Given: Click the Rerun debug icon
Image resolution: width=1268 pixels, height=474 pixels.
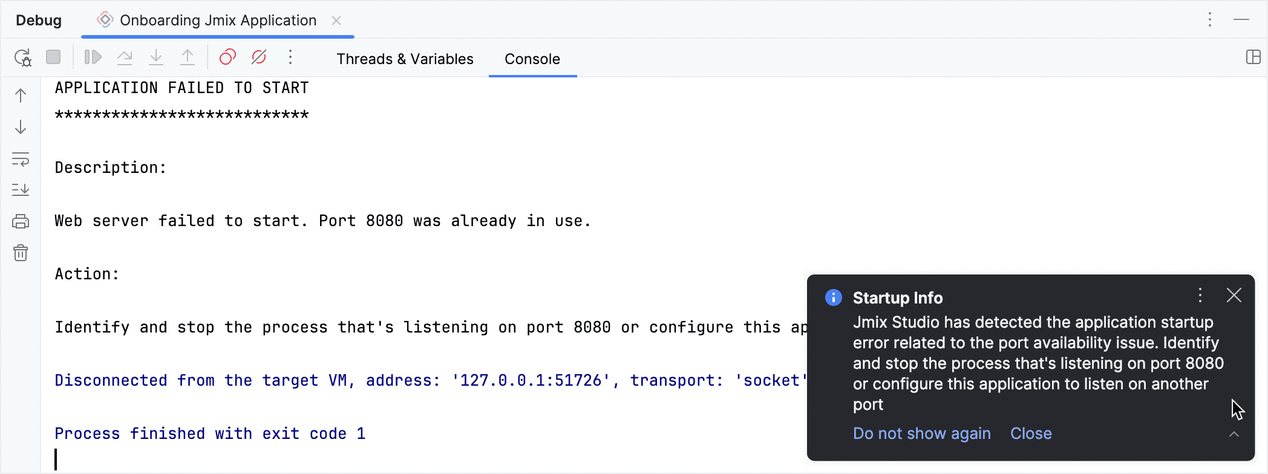Looking at the screenshot, I should coord(22,57).
